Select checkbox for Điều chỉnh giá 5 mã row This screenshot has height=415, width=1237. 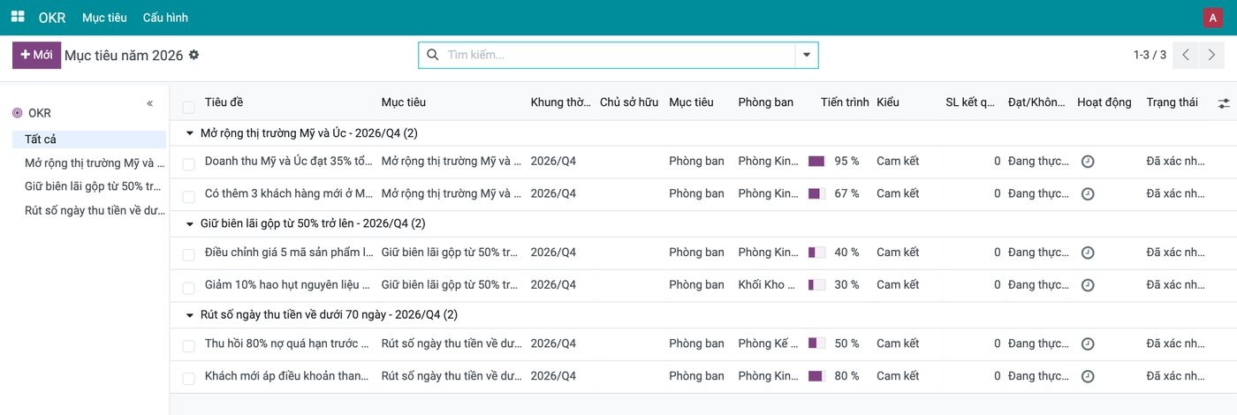pos(188,255)
